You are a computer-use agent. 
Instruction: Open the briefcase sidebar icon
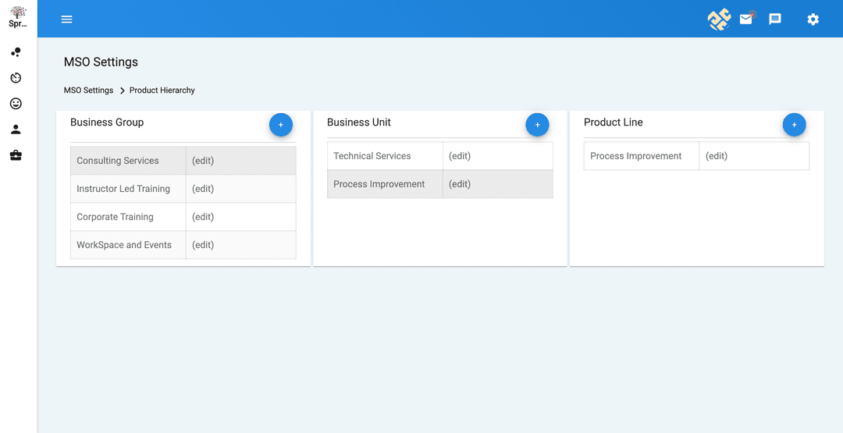click(x=16, y=156)
